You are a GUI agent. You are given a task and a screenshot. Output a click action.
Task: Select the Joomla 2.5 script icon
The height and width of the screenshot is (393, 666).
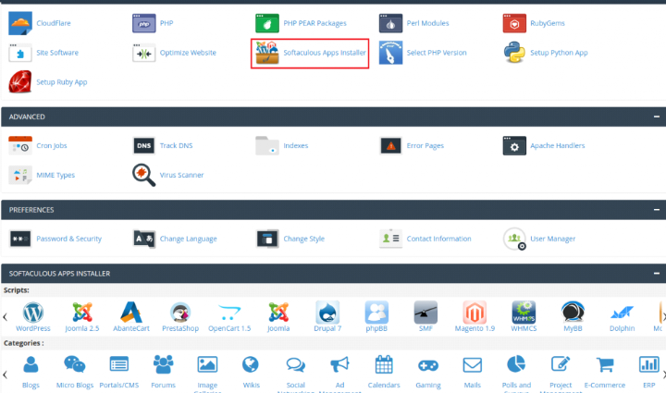(82, 313)
